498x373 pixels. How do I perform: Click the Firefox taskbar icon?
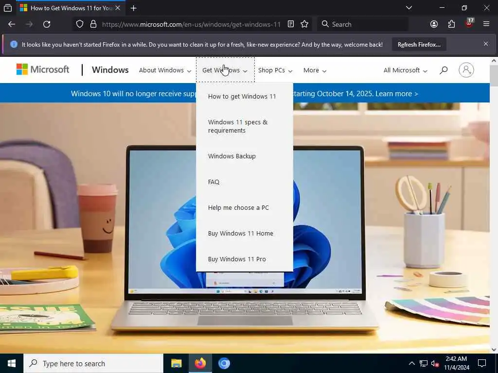tap(200, 363)
